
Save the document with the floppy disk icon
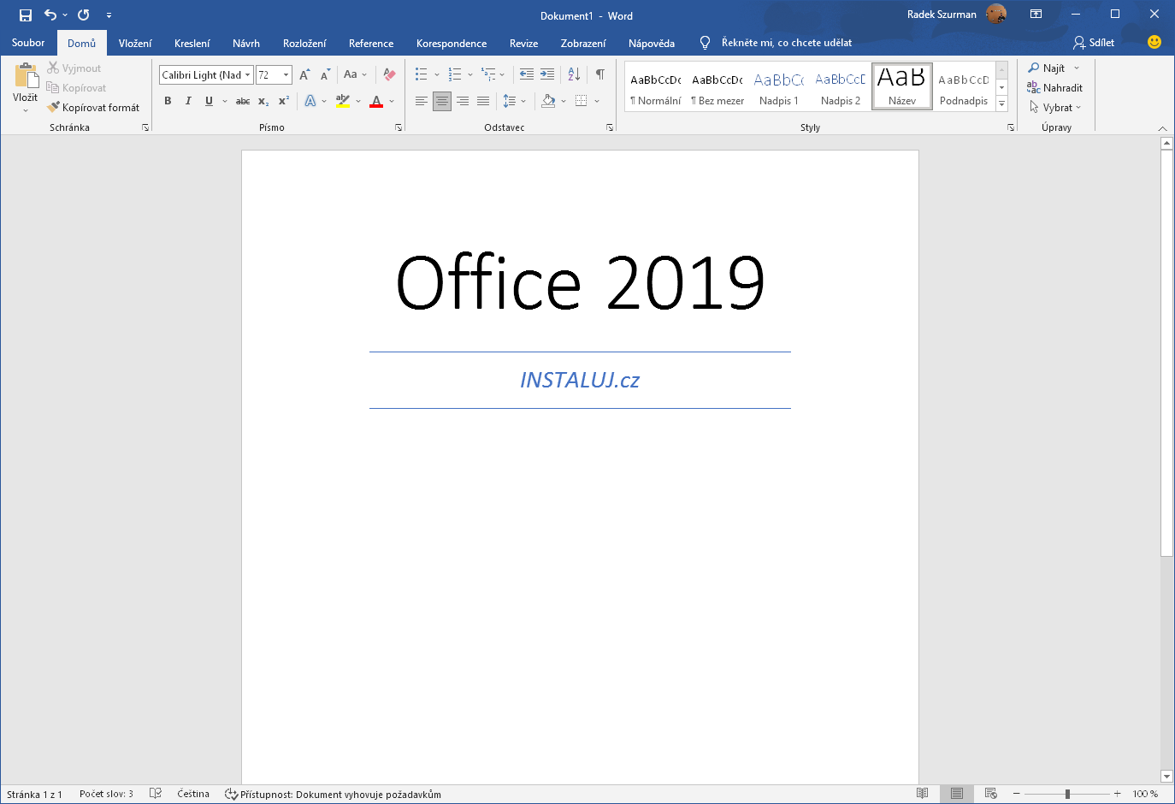pos(26,15)
